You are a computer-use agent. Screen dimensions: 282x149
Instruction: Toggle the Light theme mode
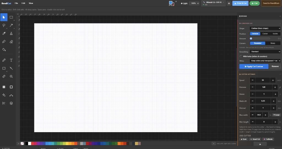click(184, 3)
